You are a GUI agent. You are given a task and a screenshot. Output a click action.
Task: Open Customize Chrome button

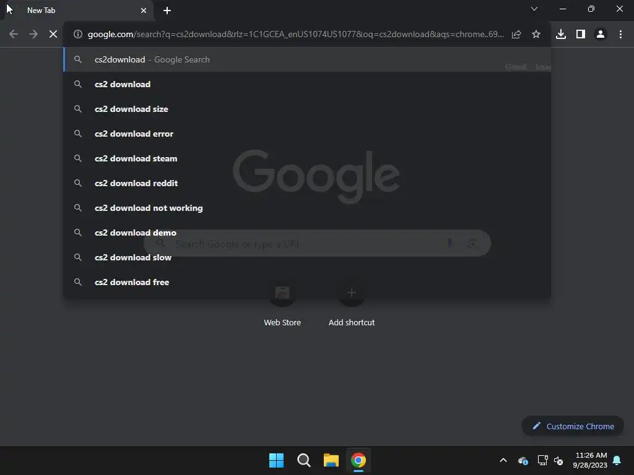[573, 426]
